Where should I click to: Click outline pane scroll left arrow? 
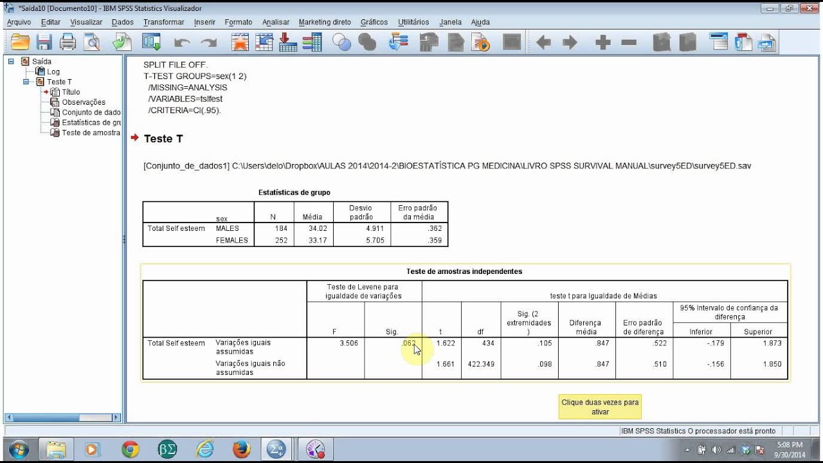[x=8, y=417]
